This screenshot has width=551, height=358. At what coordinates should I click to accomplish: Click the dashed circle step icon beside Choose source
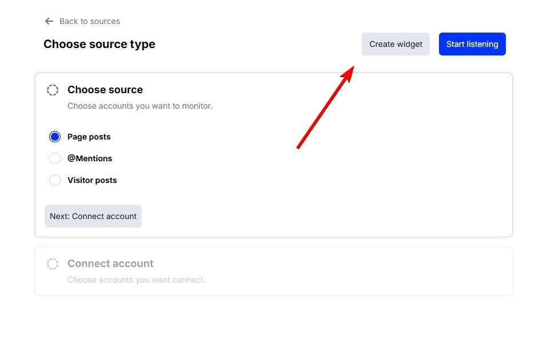tap(53, 90)
